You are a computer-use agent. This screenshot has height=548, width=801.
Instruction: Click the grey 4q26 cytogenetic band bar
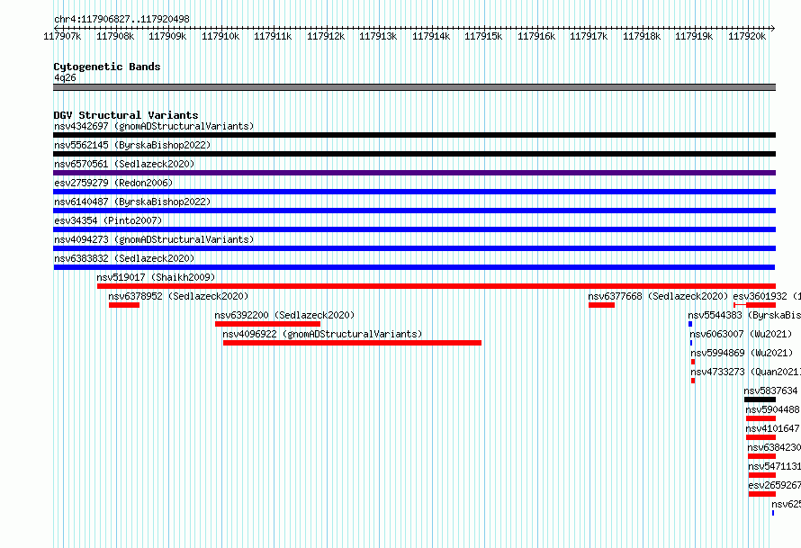pyautogui.click(x=414, y=87)
